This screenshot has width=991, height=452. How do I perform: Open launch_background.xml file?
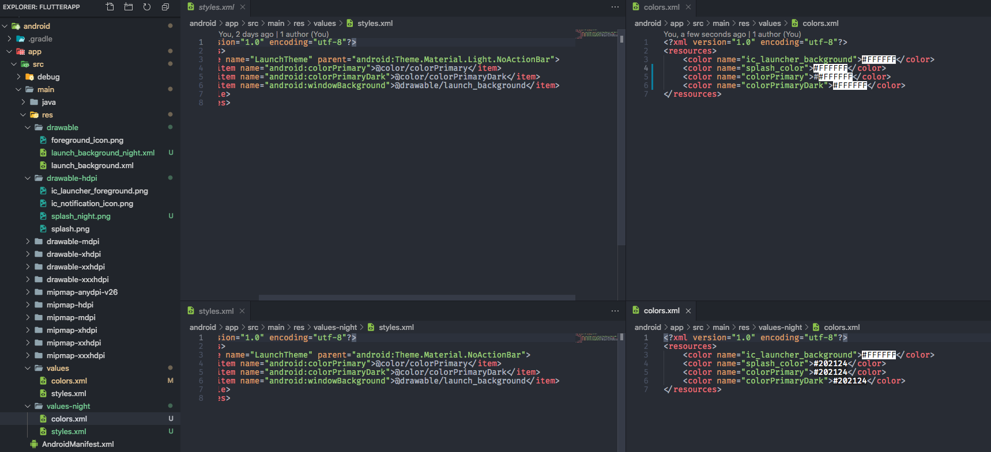pyautogui.click(x=92, y=165)
